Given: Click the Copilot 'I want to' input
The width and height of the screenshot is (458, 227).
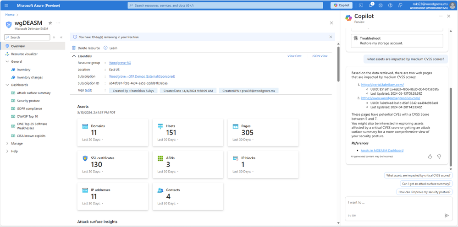Looking at the screenshot, I should pyautogui.click(x=398, y=208).
